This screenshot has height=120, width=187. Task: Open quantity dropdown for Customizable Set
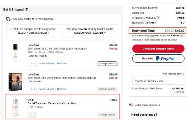[32, 89]
